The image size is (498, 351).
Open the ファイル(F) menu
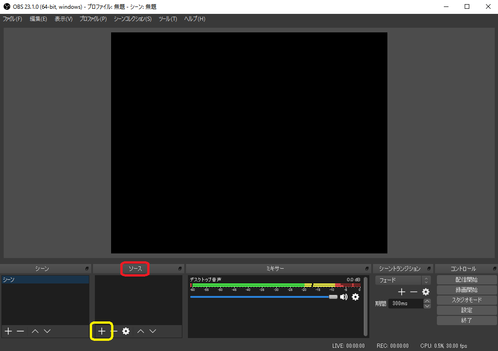(12, 19)
